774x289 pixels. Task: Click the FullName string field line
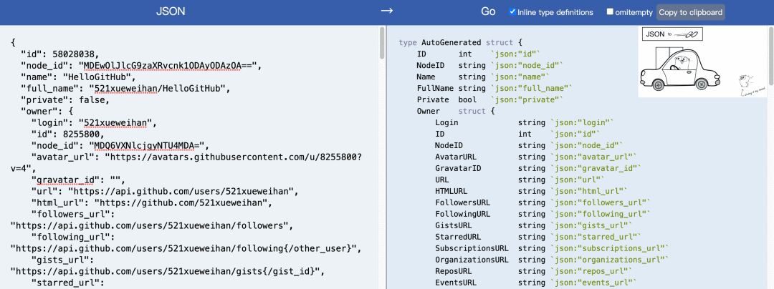click(494, 88)
